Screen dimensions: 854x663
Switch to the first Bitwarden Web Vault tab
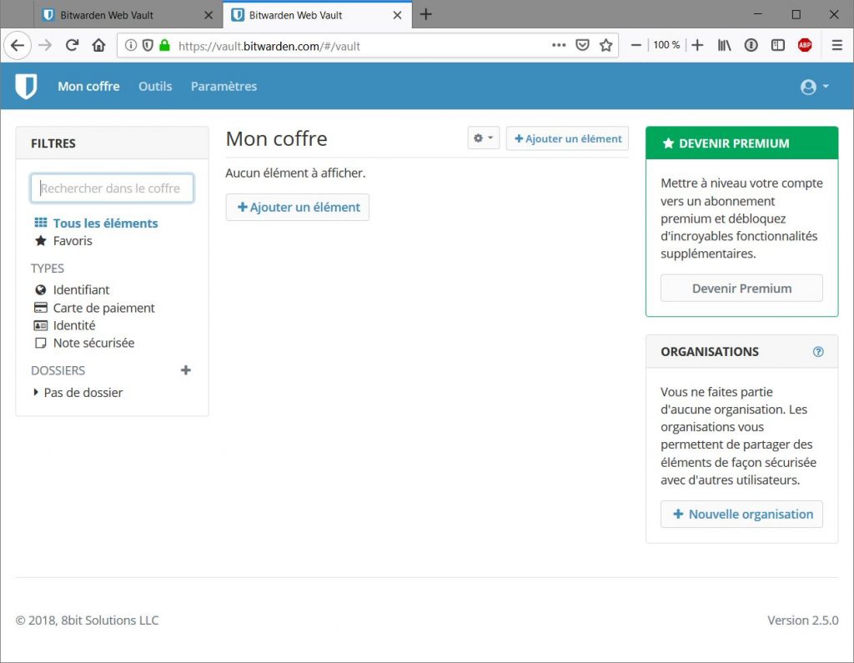[118, 15]
